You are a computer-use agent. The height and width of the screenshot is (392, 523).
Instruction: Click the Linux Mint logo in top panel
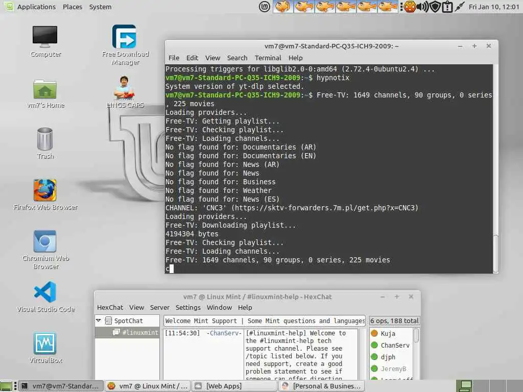point(264,7)
